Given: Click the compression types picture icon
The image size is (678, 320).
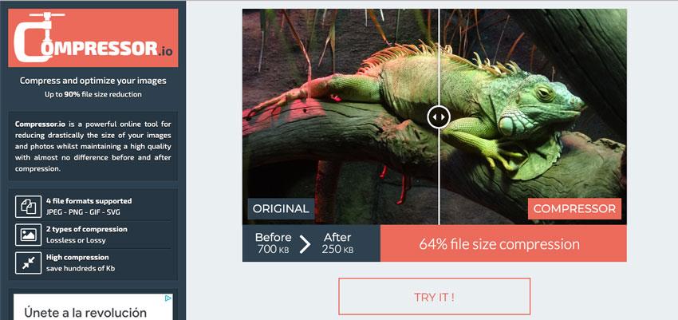Looking at the screenshot, I should 29,235.
